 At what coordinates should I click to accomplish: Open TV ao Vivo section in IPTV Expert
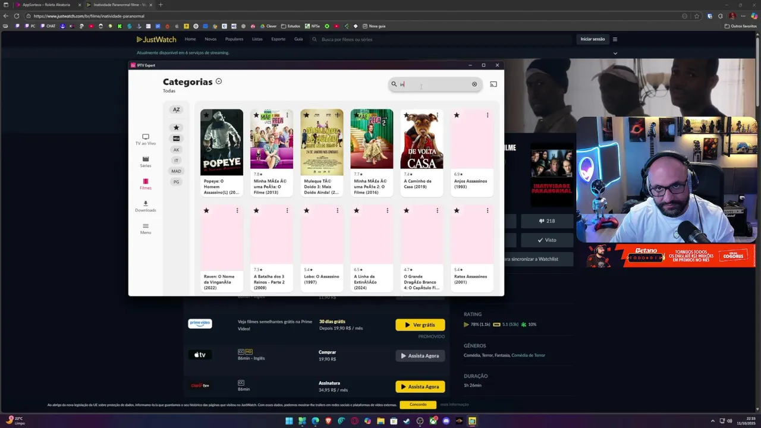click(x=146, y=139)
